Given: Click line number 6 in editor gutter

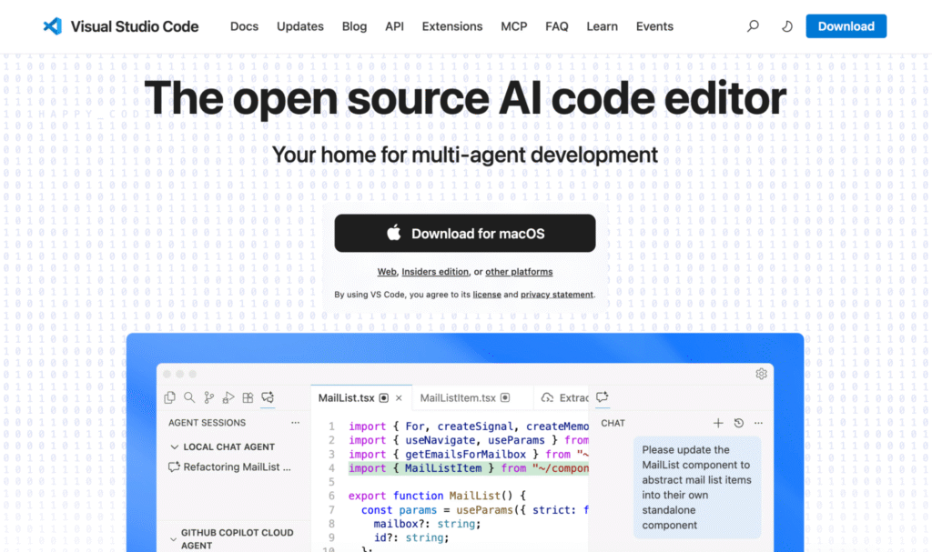Looking at the screenshot, I should [331, 496].
